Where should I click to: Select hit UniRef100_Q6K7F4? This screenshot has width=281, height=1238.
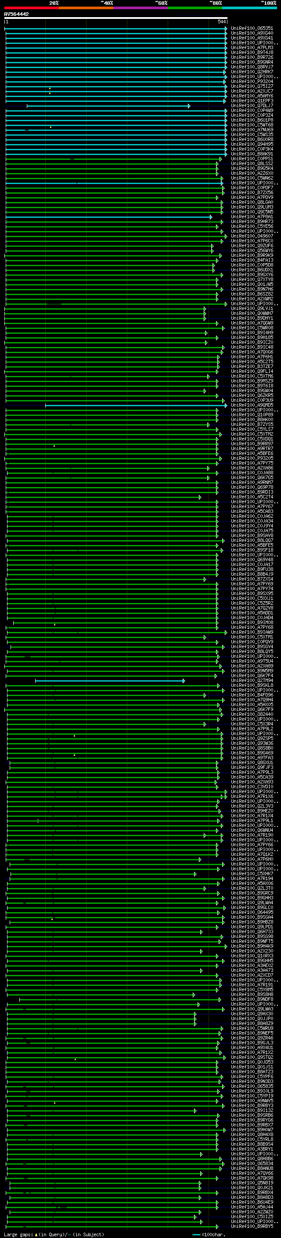coord(252,676)
